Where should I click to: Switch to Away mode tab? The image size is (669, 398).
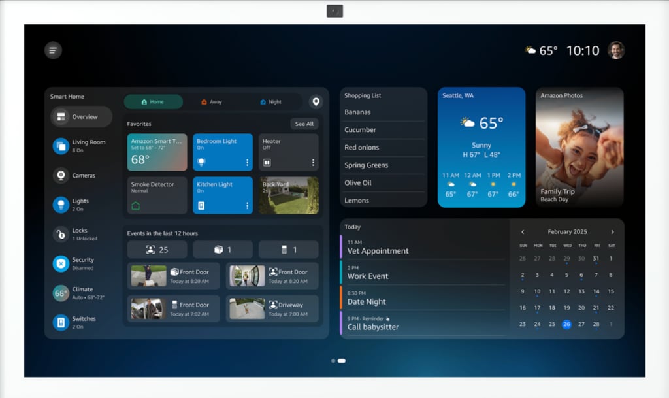212,102
